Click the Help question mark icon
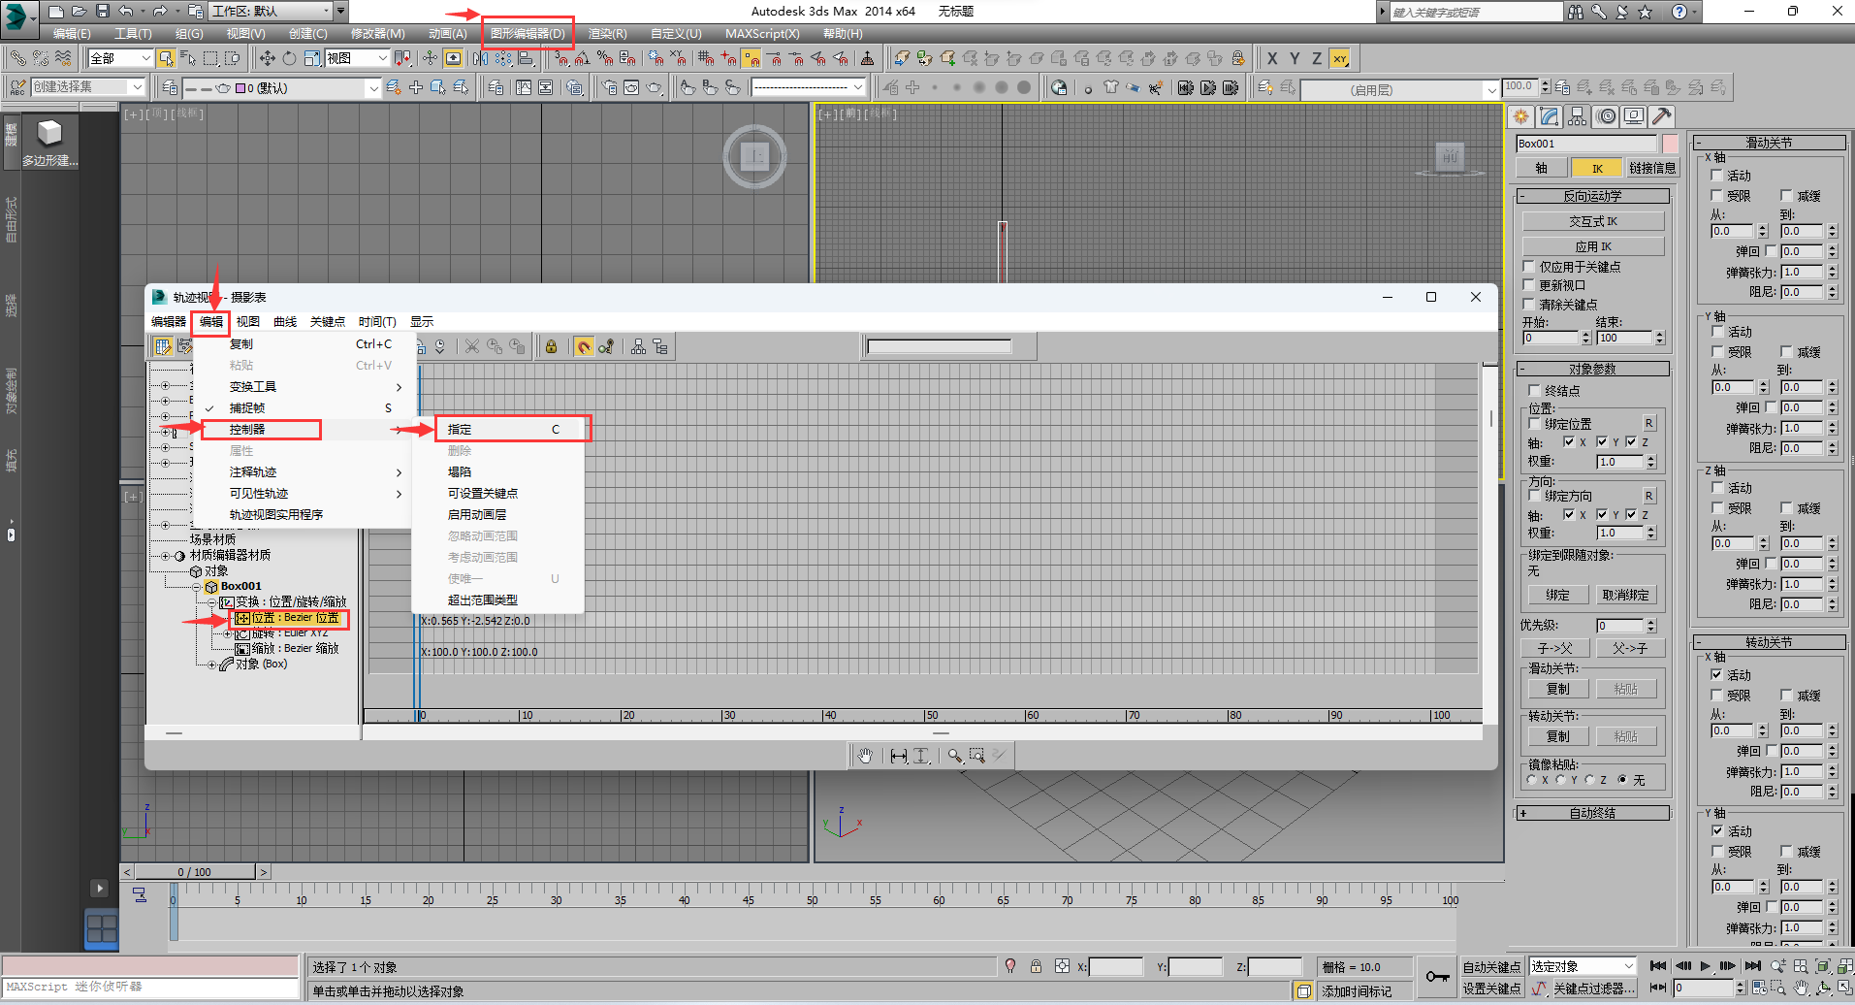This screenshot has width=1855, height=1005. point(1679,12)
